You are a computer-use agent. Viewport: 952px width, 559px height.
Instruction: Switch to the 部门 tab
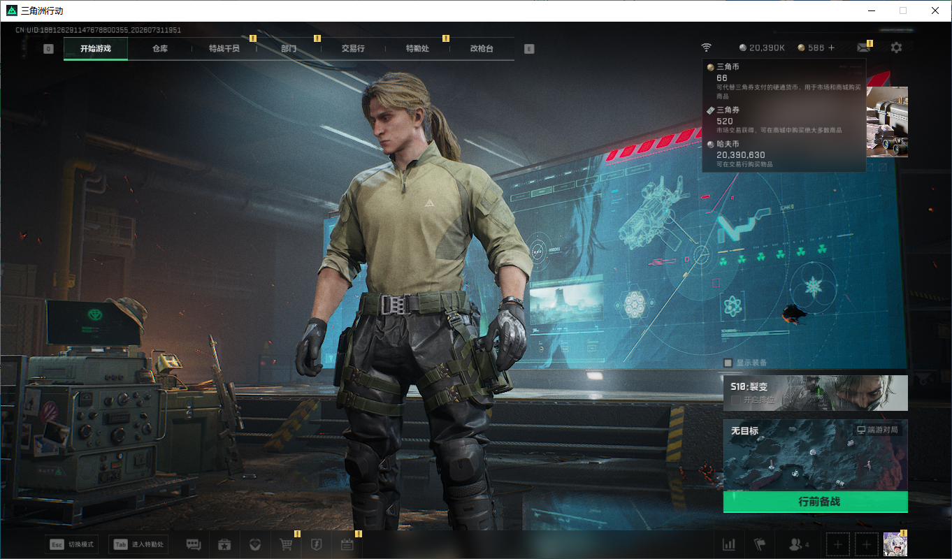click(289, 49)
